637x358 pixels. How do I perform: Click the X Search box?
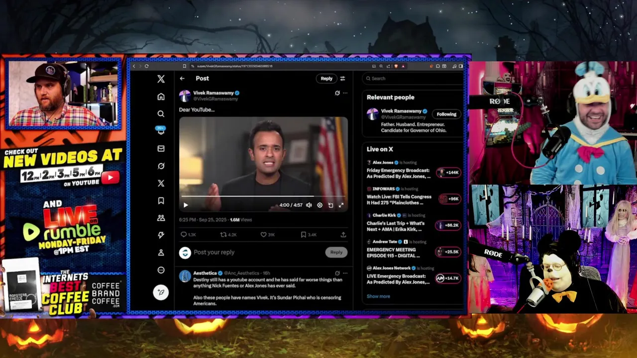[413, 79]
